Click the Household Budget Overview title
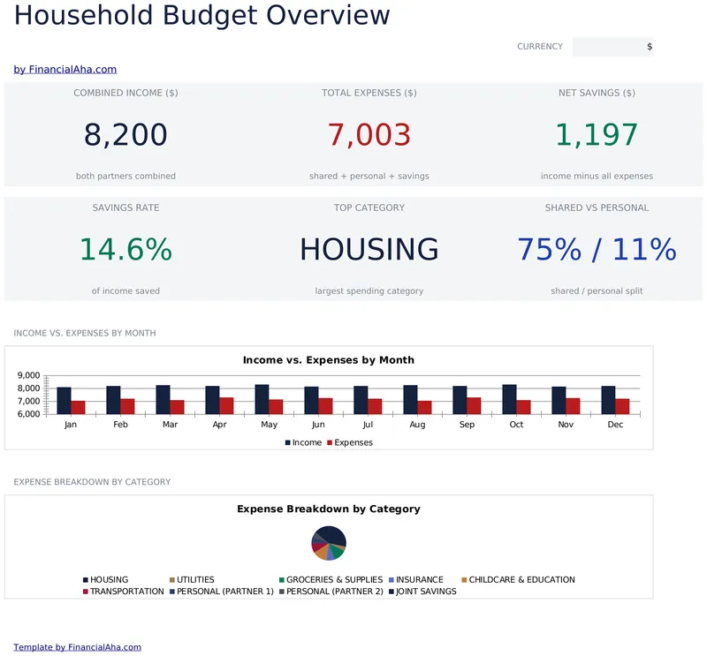Screen dimensions: 707x656 202,15
